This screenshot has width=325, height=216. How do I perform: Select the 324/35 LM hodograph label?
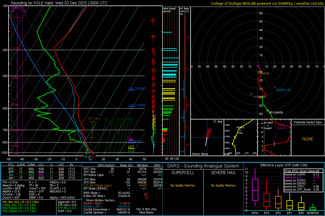(283, 90)
